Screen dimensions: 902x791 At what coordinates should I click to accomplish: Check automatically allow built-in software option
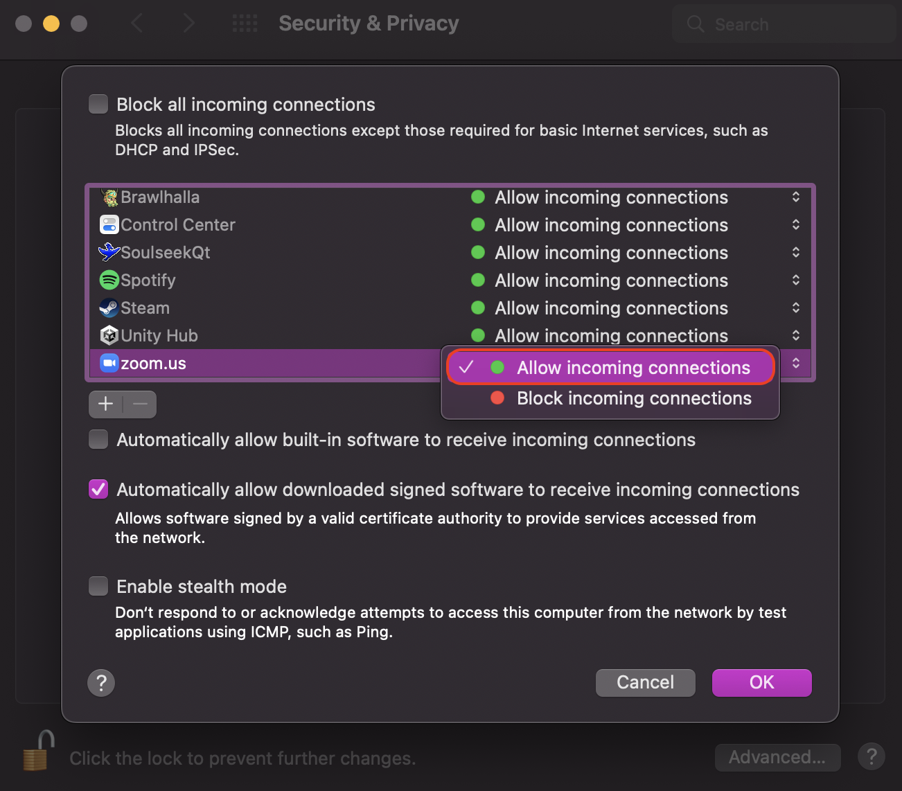pyautogui.click(x=98, y=440)
